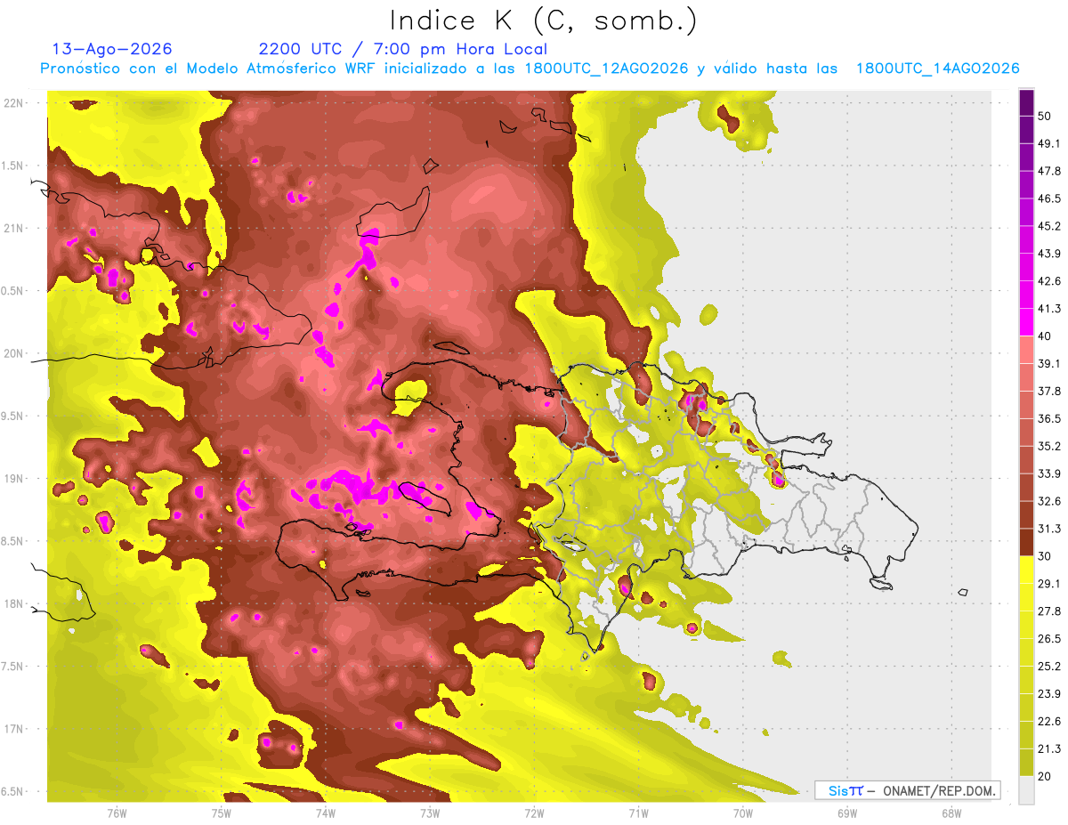Click the colorbar value label 40
Image resolution: width=1068 pixels, height=825 pixels.
(x=1045, y=336)
